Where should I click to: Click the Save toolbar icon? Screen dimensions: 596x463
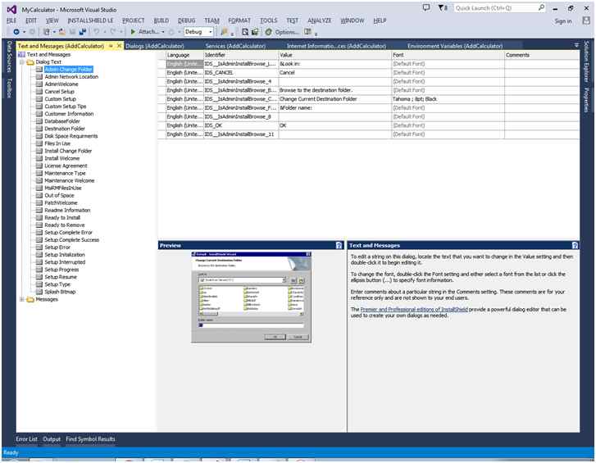[x=72, y=32]
